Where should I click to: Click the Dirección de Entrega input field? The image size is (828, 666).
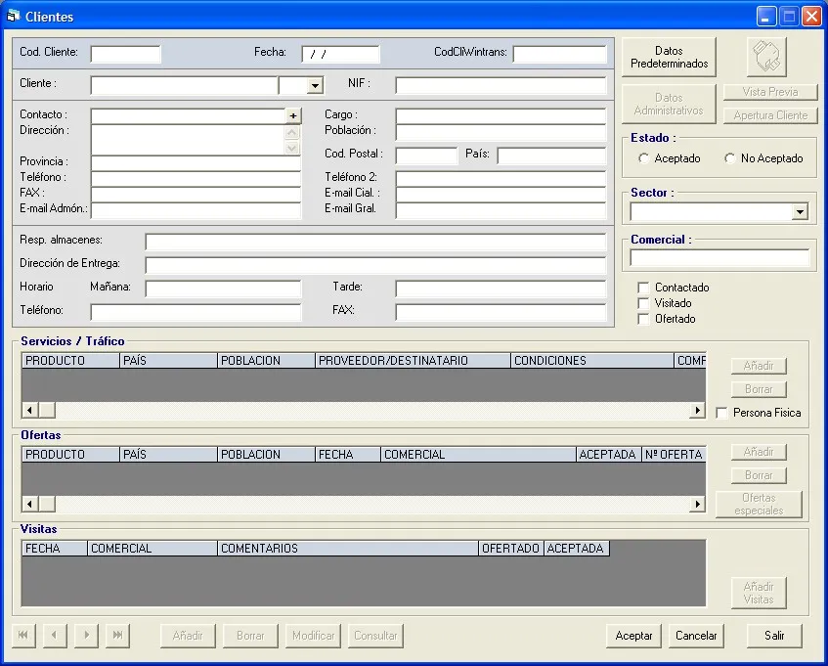[x=375, y=265]
